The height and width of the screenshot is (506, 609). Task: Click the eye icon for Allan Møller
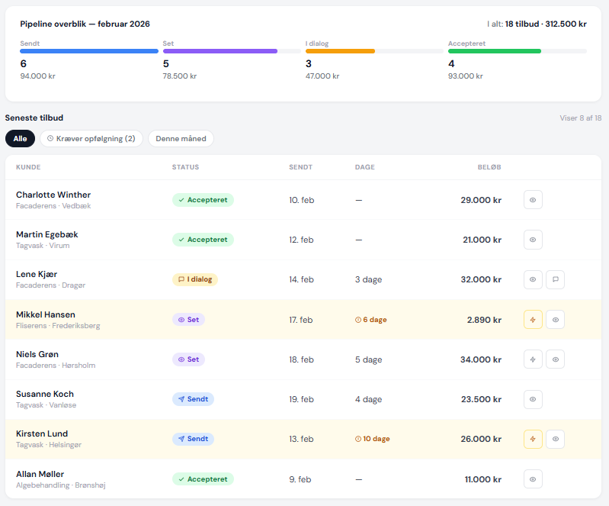[533, 479]
